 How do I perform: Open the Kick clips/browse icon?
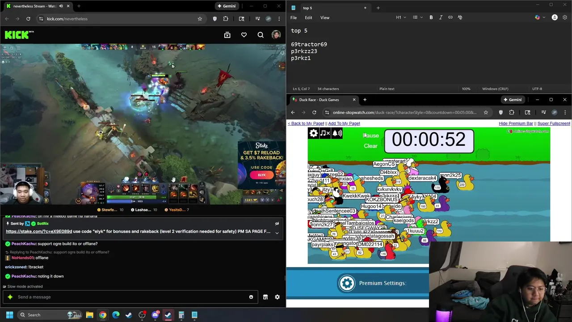[227, 35]
